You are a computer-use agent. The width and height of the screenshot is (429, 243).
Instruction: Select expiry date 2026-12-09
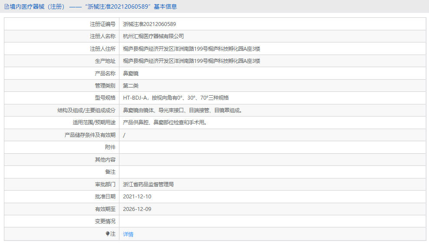[x=137, y=209]
